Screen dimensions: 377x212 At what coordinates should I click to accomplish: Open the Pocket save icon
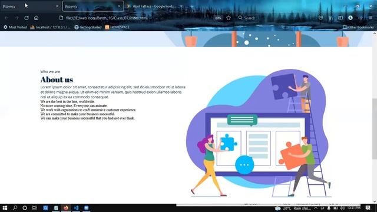pos(320,18)
